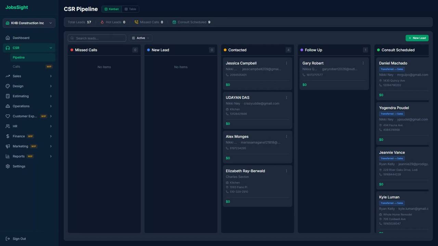Viewport: 438px width, 246px height.
Task: Open the Daniel Machado lead card
Action: click(x=402, y=79)
